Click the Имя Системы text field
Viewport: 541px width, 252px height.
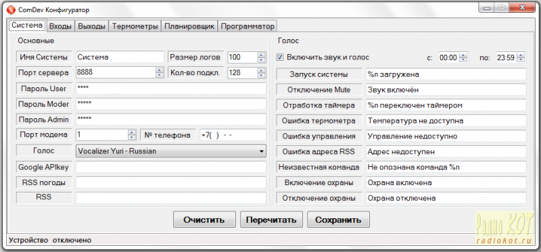tap(120, 57)
